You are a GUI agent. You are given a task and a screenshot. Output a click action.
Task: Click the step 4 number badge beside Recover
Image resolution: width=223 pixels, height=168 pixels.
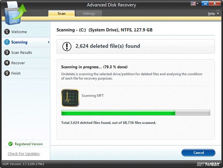click(7, 63)
